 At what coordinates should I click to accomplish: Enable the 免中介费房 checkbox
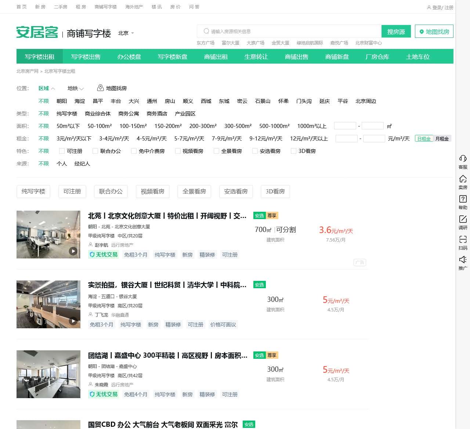[134, 151]
